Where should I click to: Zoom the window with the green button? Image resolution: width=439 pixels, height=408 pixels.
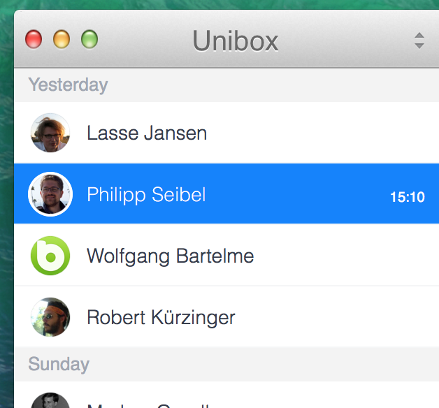pyautogui.click(x=89, y=39)
